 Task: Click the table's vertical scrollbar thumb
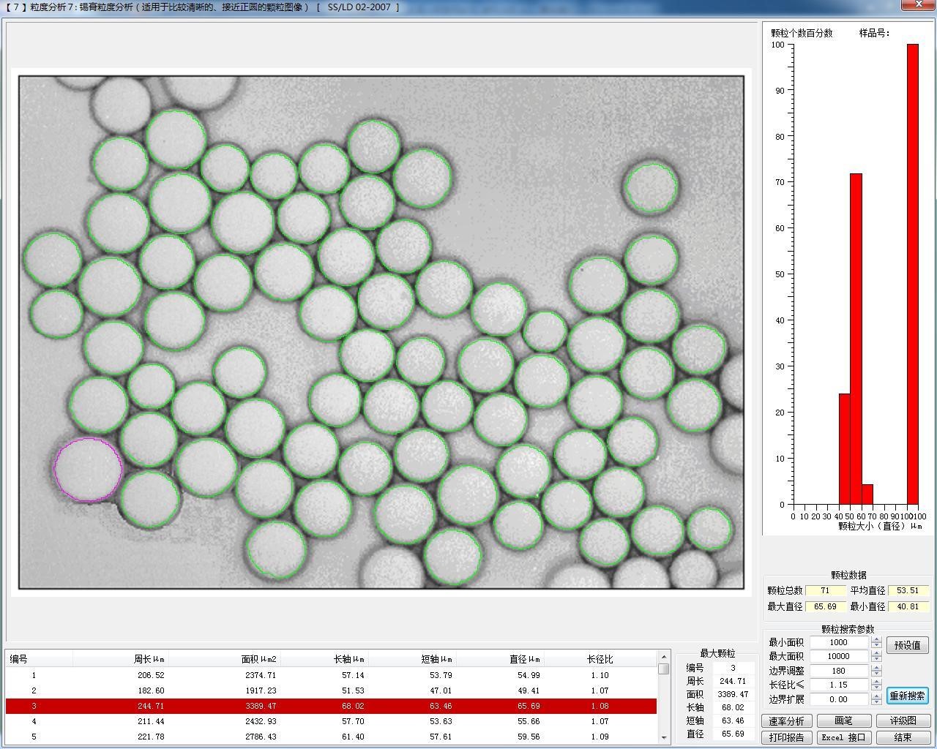coord(664,669)
